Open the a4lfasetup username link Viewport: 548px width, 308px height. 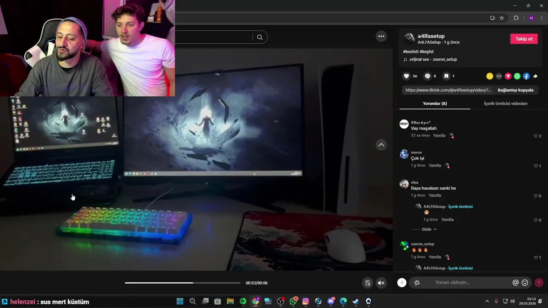pyautogui.click(x=431, y=36)
